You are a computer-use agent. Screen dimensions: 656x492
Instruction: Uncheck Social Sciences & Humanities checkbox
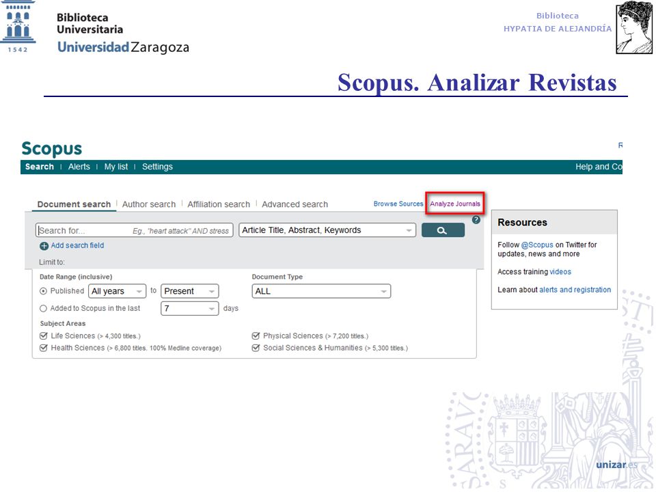click(256, 348)
